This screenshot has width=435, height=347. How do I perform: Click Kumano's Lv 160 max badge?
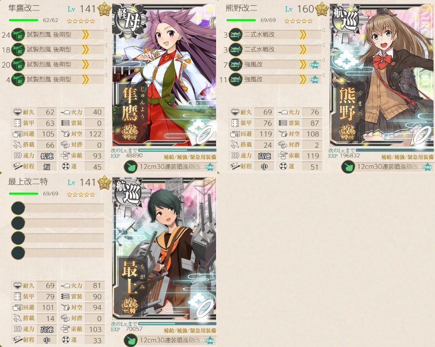coord(321,10)
